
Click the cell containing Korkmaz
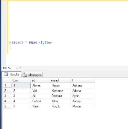60,91
